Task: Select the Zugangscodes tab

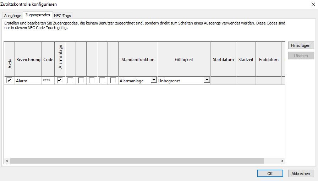Action: click(x=38, y=15)
